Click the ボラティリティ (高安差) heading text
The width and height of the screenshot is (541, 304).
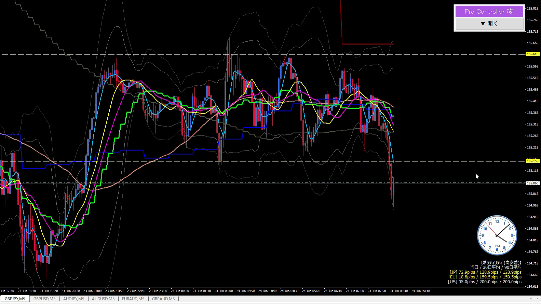tap(501, 263)
